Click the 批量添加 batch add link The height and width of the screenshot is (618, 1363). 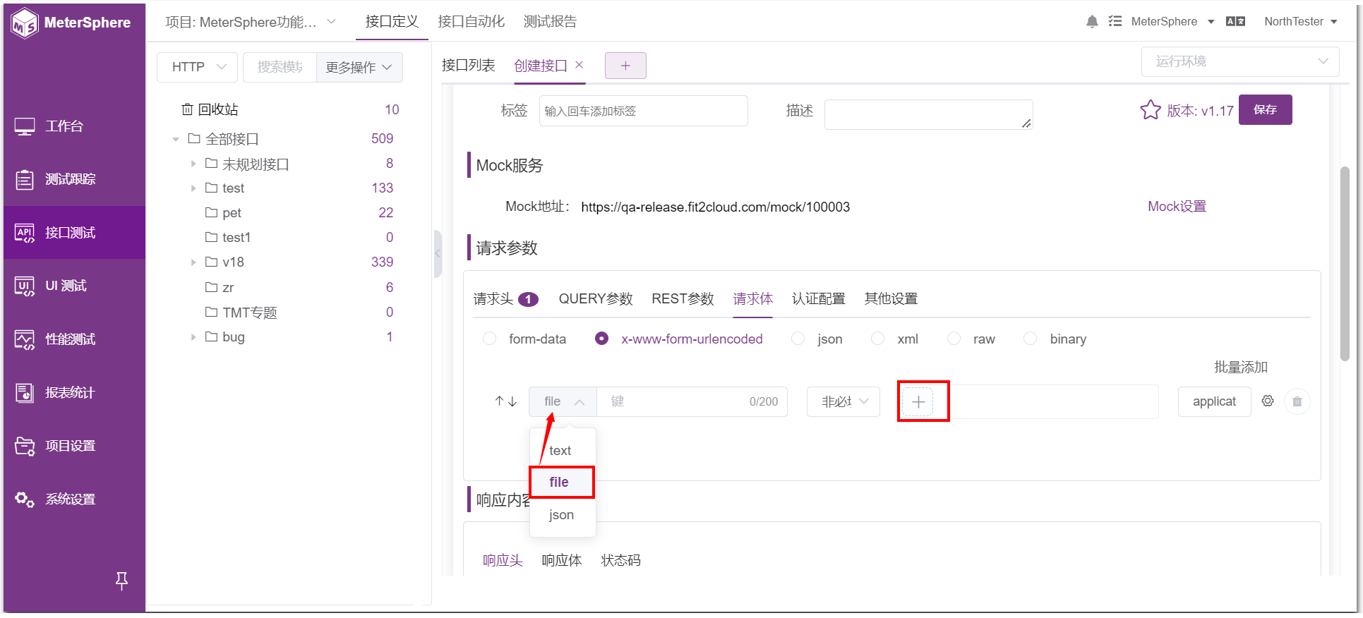(1241, 368)
